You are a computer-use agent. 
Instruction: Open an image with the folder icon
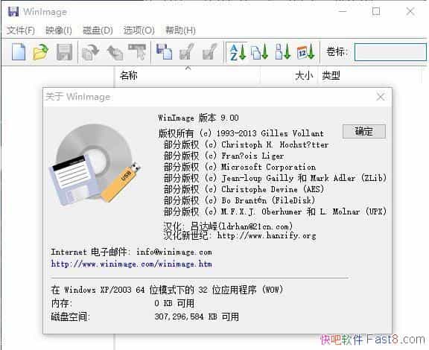[x=41, y=51]
